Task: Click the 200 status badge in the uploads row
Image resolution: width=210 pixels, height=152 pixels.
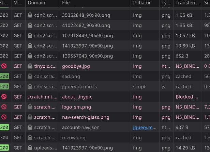Action: [4, 148]
